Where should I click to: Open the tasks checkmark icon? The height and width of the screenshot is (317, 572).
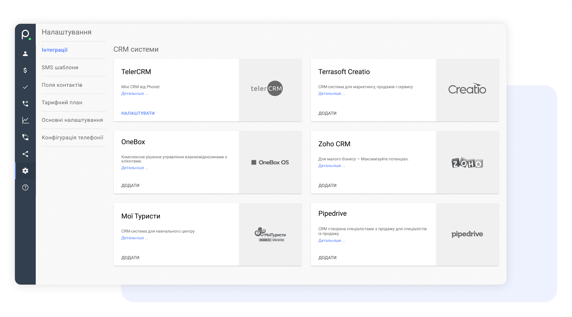coord(25,87)
